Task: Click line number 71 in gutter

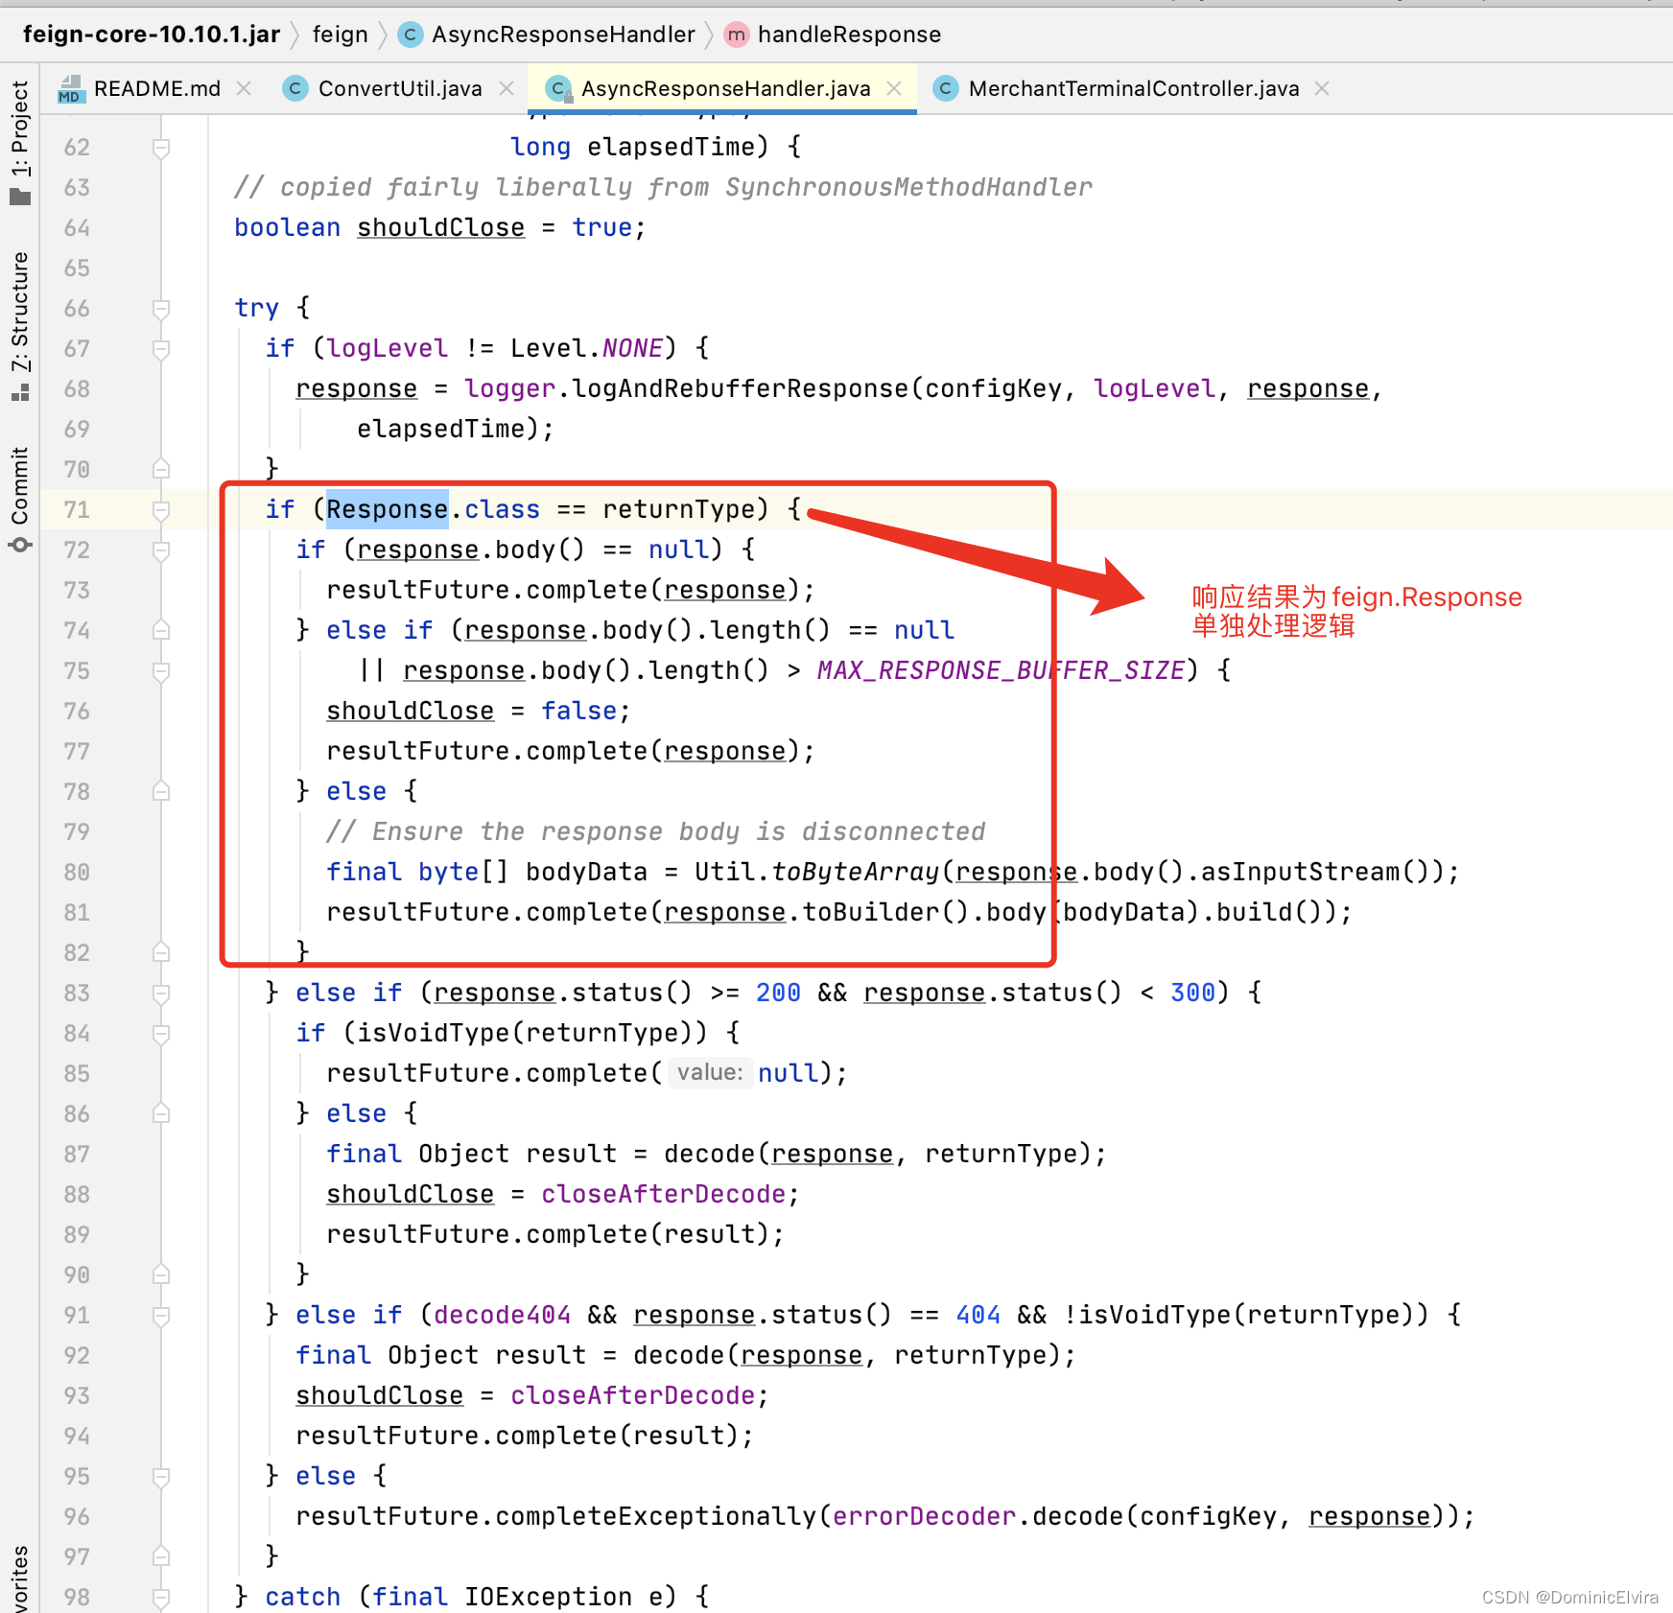Action: [77, 509]
